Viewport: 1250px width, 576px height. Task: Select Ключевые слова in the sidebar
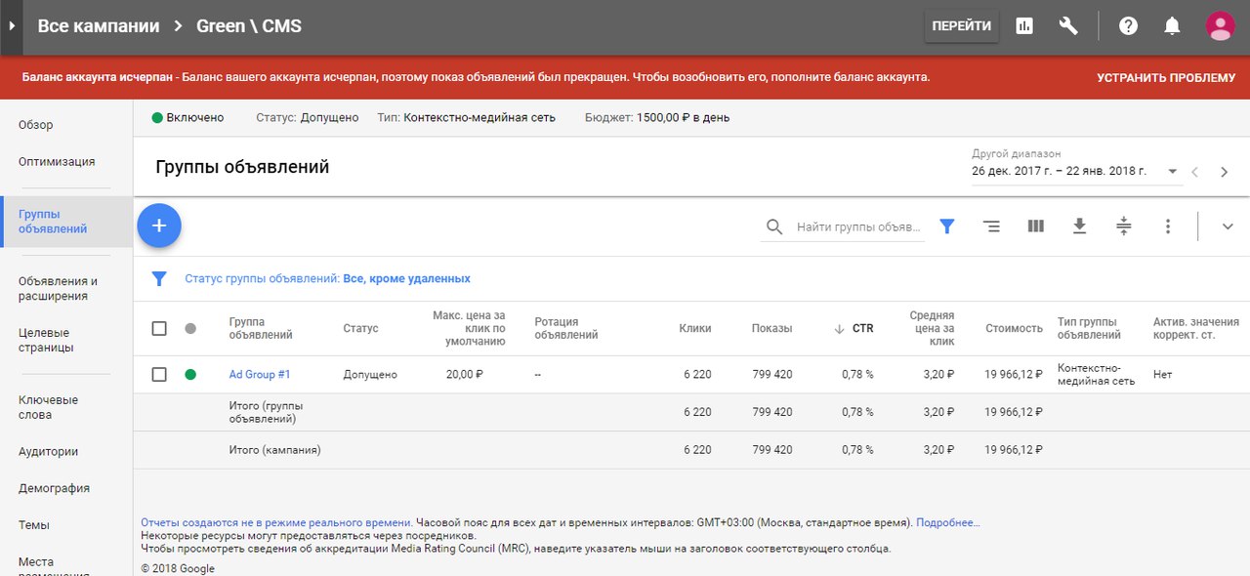coord(48,407)
